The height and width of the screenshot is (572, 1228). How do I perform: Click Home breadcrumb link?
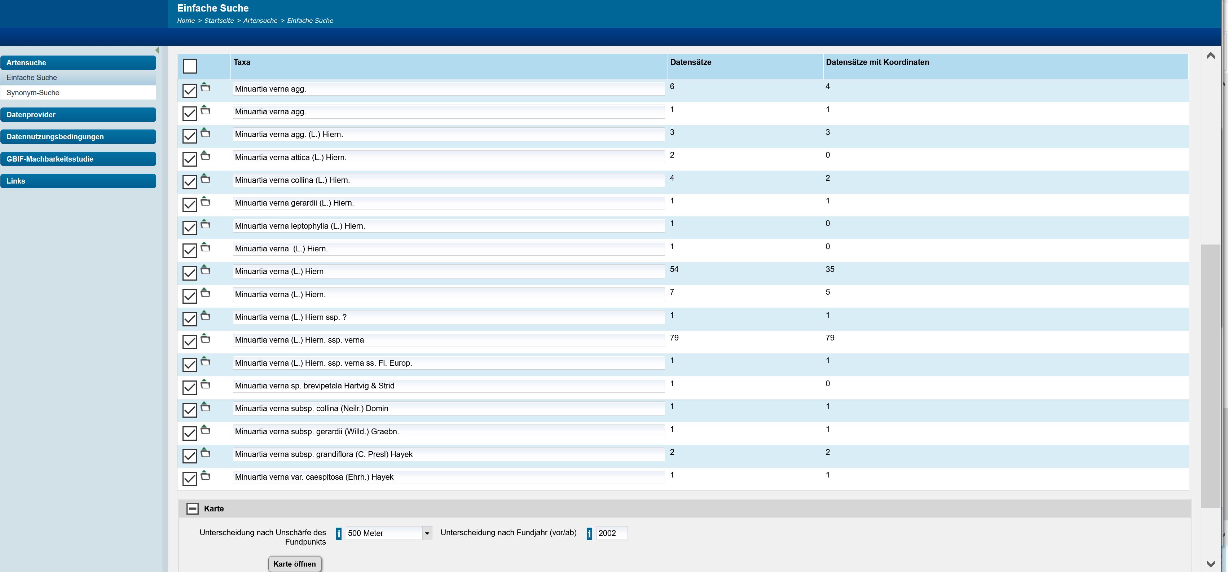(x=186, y=21)
